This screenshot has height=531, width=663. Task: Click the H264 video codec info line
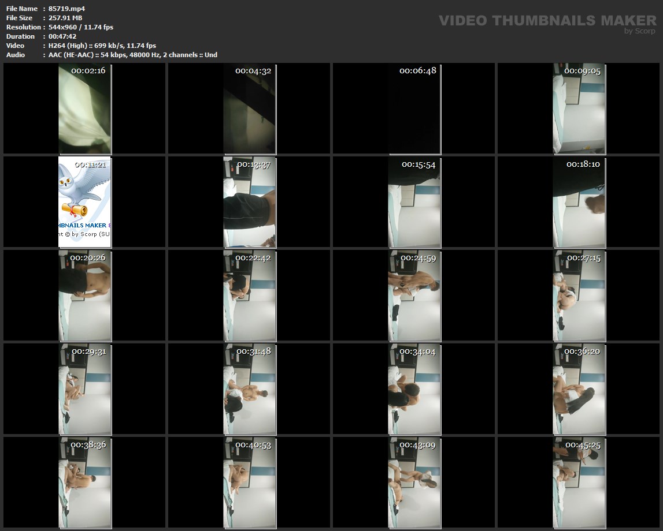102,46
